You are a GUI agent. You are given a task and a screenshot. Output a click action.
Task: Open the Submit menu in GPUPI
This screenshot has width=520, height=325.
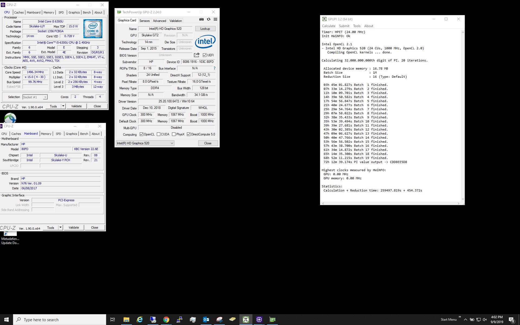point(344,26)
